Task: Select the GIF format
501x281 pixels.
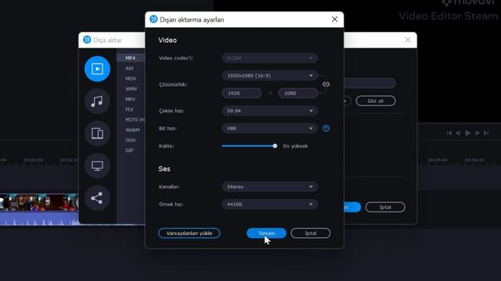Action: [129, 151]
